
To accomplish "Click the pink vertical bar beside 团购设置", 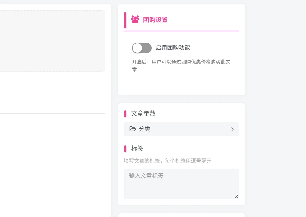I will click(125, 20).
